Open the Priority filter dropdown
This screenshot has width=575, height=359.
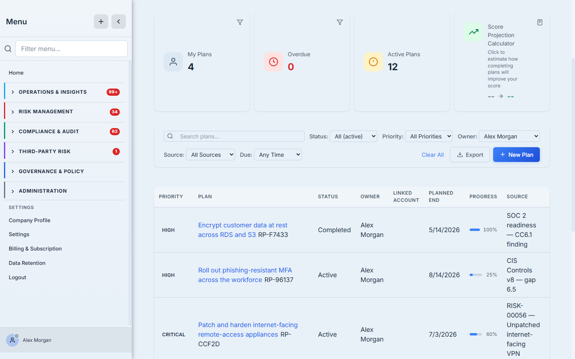pyautogui.click(x=429, y=136)
